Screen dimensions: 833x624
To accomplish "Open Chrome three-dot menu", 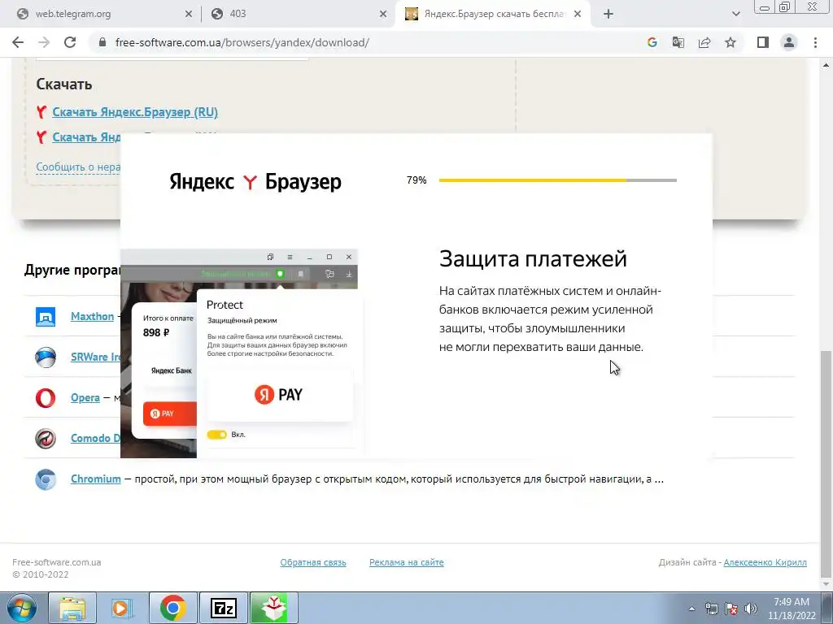I will point(815,42).
